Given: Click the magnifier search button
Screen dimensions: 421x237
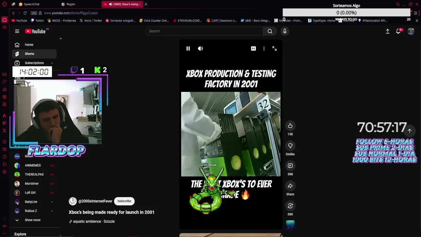Looking at the screenshot, I should point(270,31).
